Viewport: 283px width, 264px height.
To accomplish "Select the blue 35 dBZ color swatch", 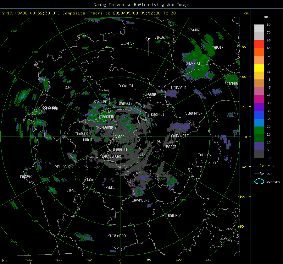I will coord(259,115).
